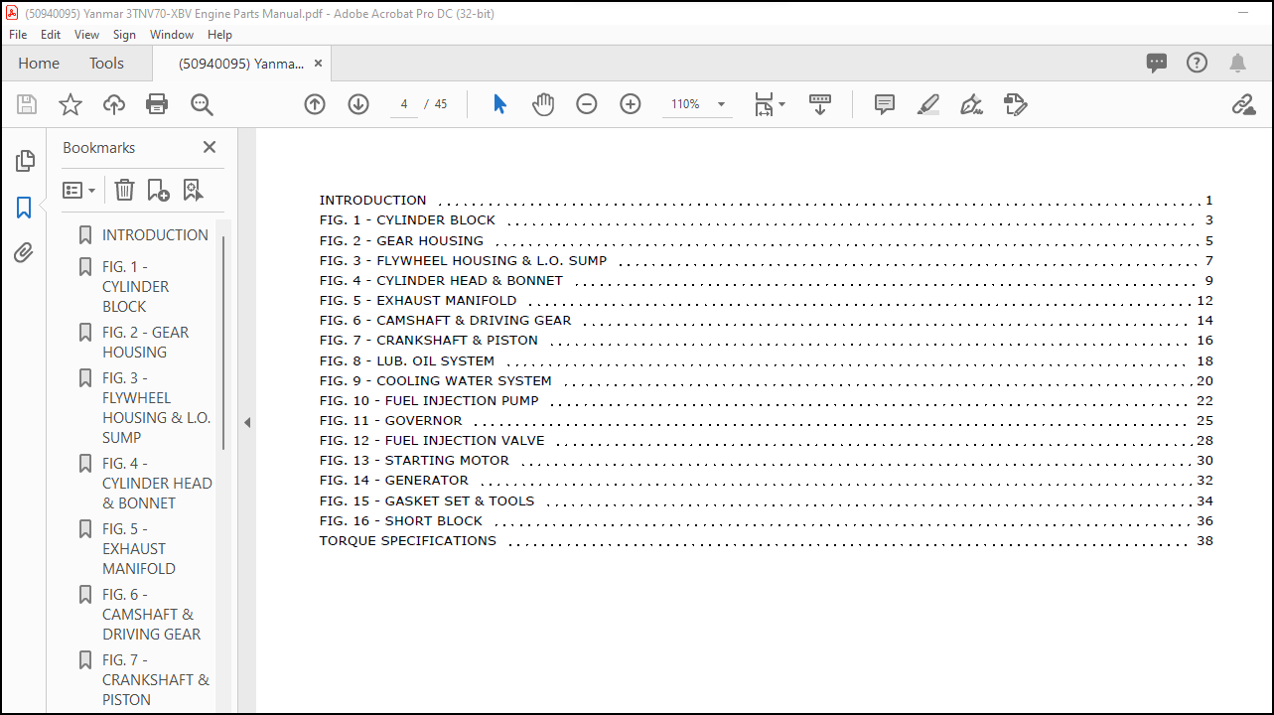Open the View menu

86,34
